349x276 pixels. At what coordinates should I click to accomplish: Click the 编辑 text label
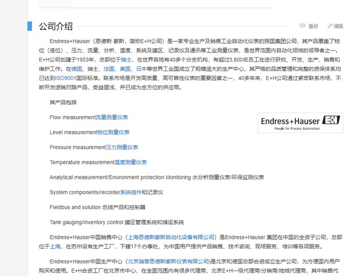pyautogui.click(x=338, y=26)
